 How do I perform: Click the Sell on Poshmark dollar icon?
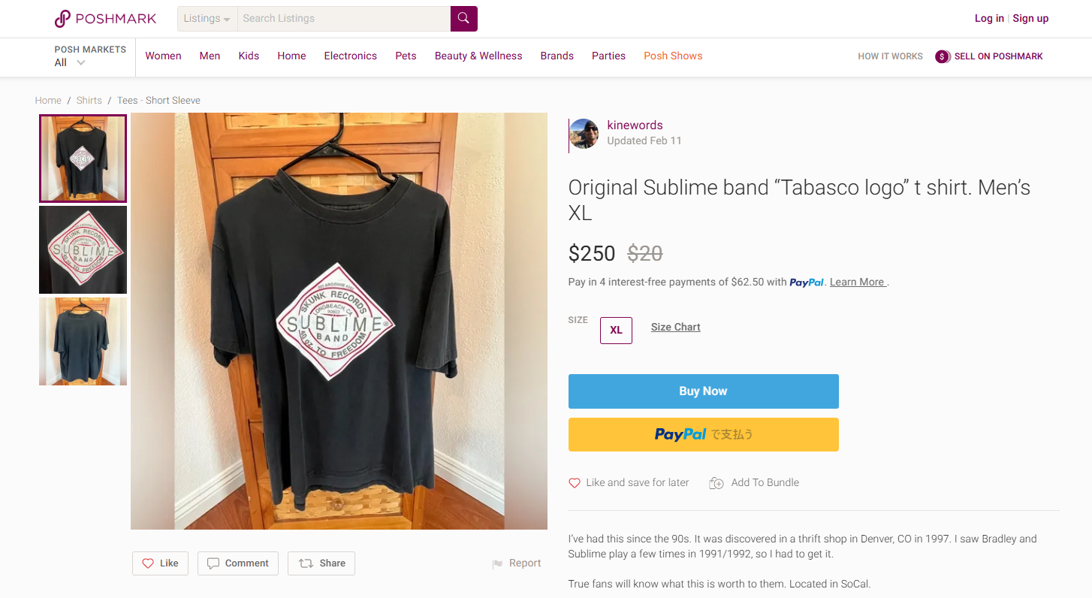click(x=943, y=56)
